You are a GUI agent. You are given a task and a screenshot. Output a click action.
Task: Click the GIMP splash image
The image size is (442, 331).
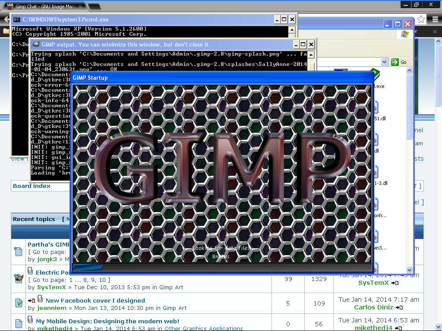tap(222, 174)
